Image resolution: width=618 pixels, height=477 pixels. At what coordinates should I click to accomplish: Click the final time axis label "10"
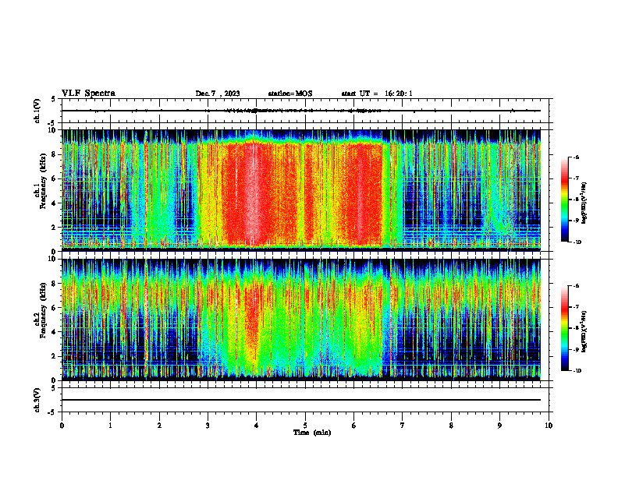pos(549,426)
